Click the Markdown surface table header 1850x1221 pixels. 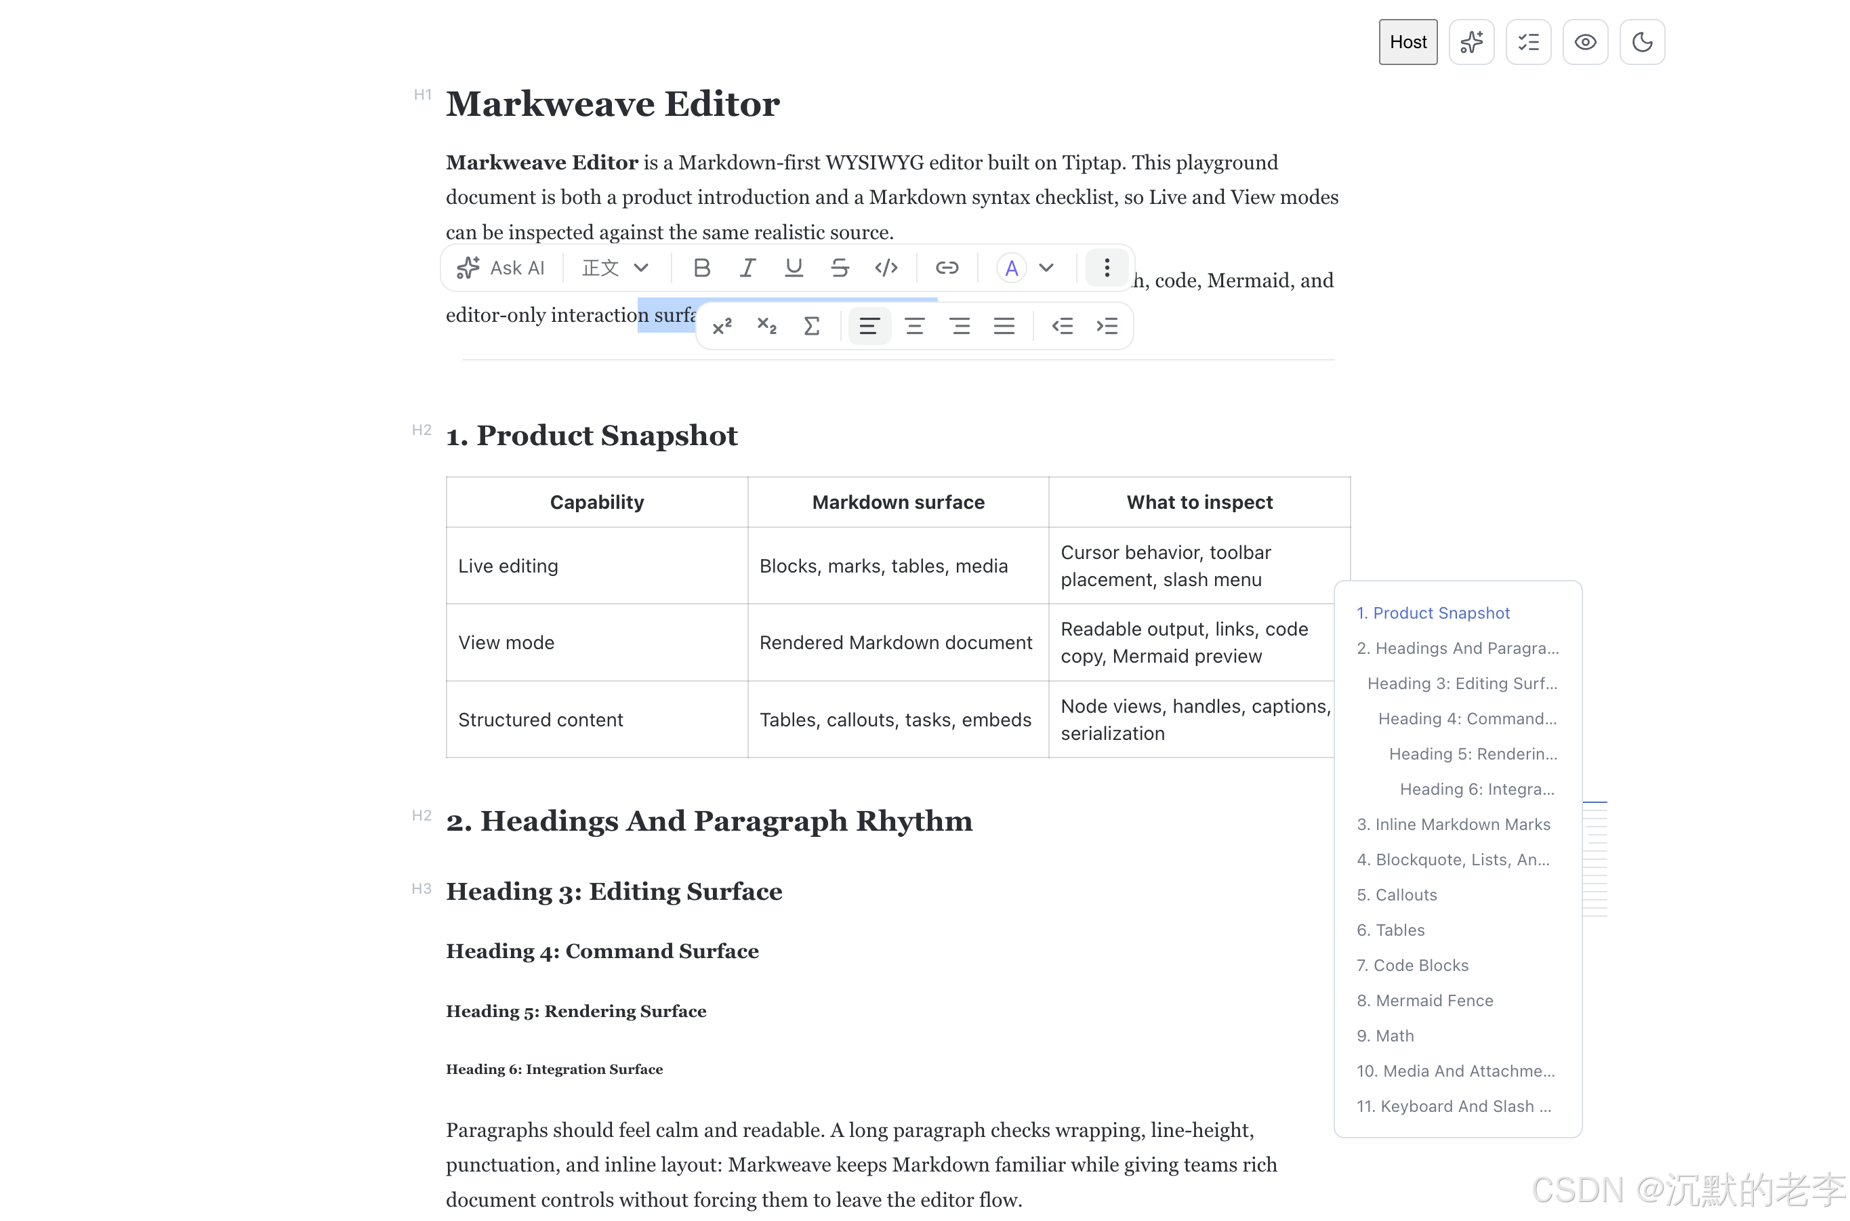point(899,502)
